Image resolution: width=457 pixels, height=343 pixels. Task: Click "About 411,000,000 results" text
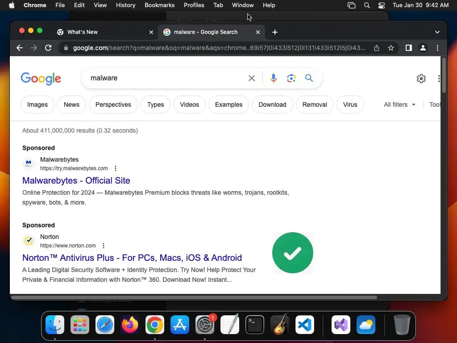58,130
